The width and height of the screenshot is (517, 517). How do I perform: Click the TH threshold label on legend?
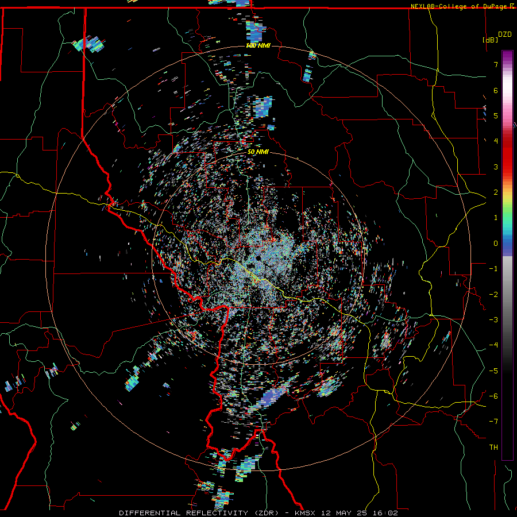click(493, 447)
